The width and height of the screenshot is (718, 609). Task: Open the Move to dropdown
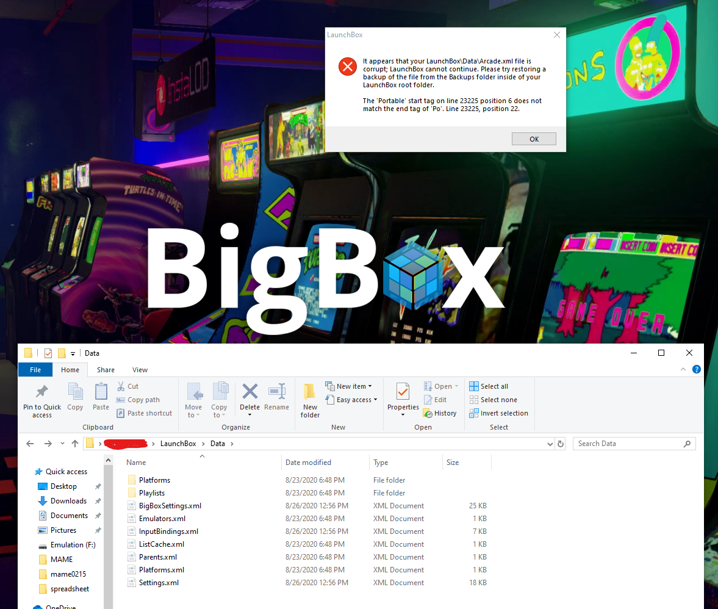coord(193,401)
